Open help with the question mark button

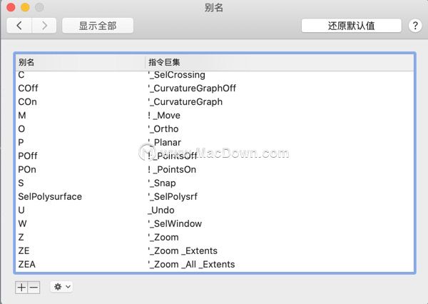click(415, 26)
